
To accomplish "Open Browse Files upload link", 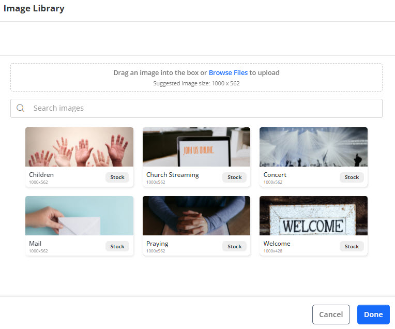I will [x=228, y=73].
